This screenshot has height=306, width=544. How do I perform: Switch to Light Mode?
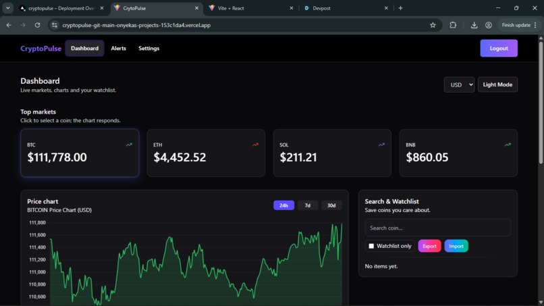(x=497, y=84)
